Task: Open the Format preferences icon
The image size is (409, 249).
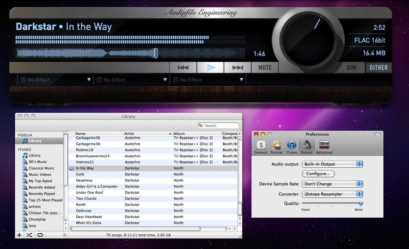Action: [276, 147]
